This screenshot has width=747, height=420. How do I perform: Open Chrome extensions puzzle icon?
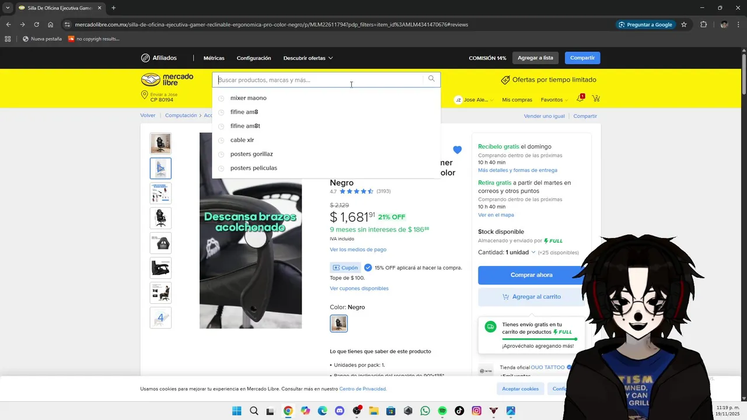click(703, 24)
